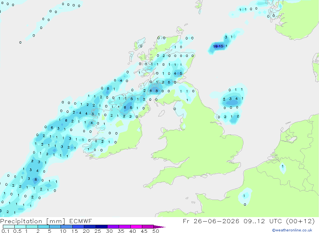The height and width of the screenshot is (233, 319).
Task: Click the '0.1' legend scale label
Action: pos(5,231)
